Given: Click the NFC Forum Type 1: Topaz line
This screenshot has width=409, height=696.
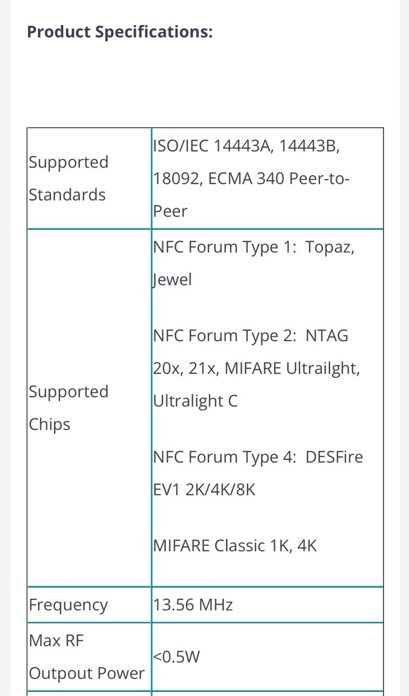Looking at the screenshot, I should pos(254,246).
